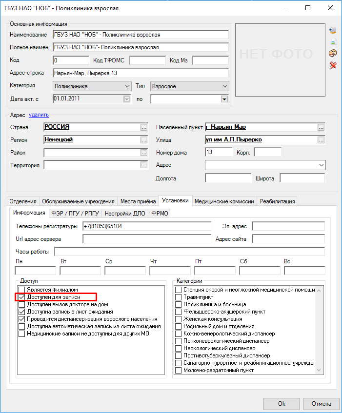Screen dimensions: 342x413
Task: Check the Фельдшерско-акушерский пункт category
Action: [x=179, y=312]
